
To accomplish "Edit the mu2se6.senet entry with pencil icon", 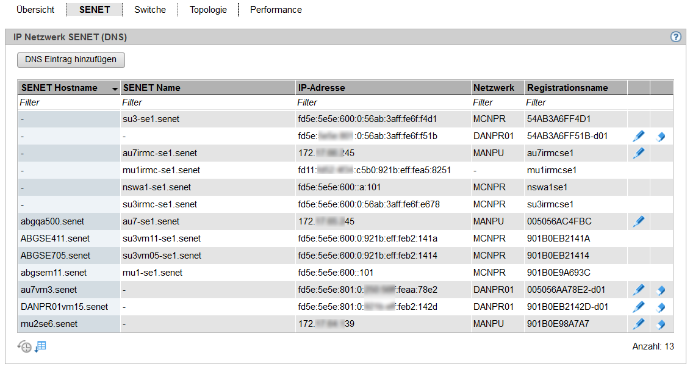I will pos(639,324).
